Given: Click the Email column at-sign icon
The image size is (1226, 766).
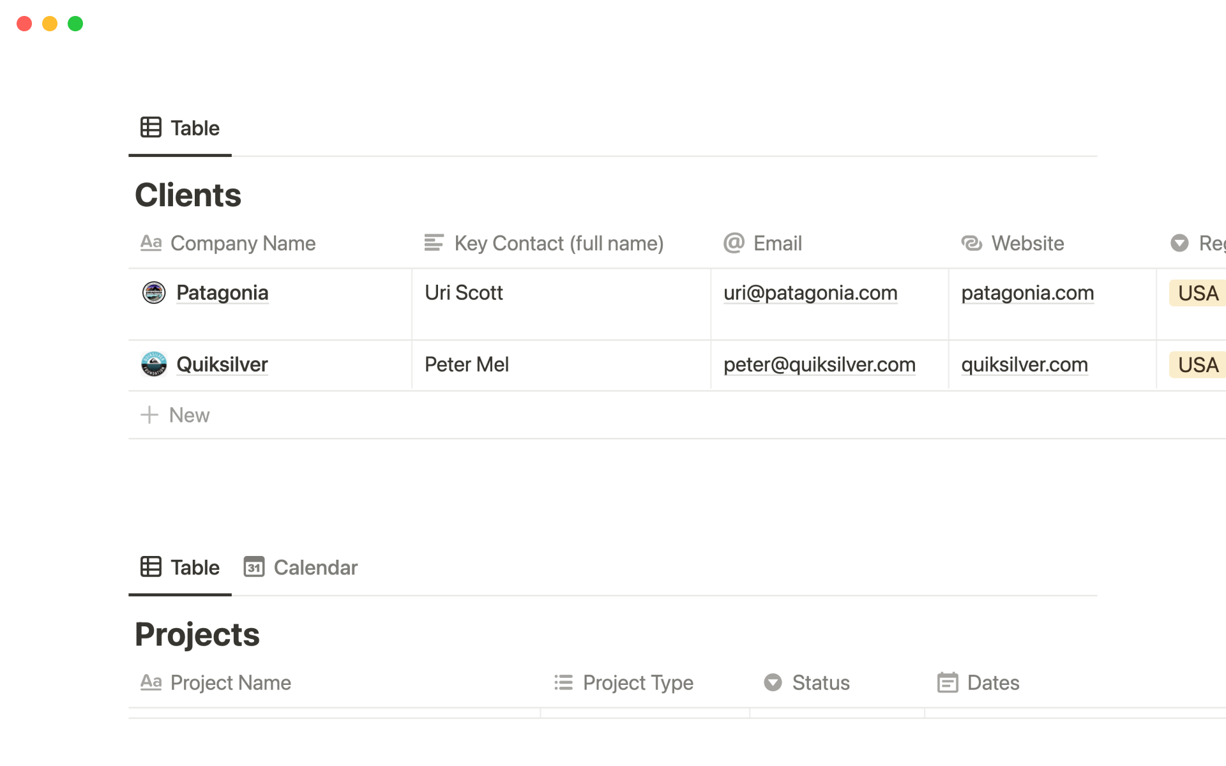Looking at the screenshot, I should coord(734,243).
